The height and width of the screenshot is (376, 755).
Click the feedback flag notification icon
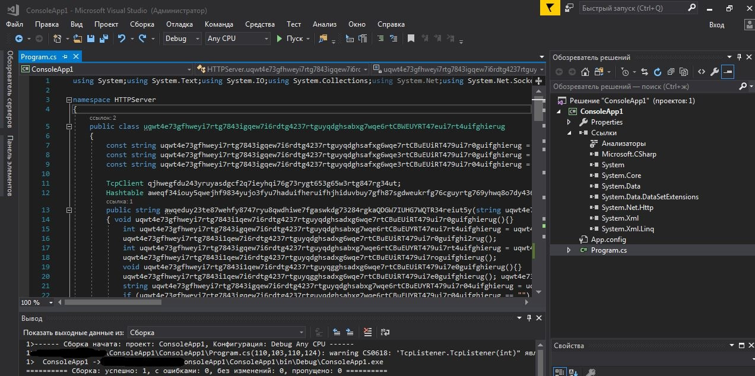coord(550,8)
